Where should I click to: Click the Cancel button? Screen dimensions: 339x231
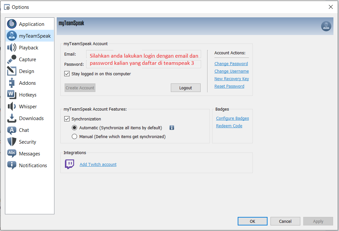coord(285,221)
